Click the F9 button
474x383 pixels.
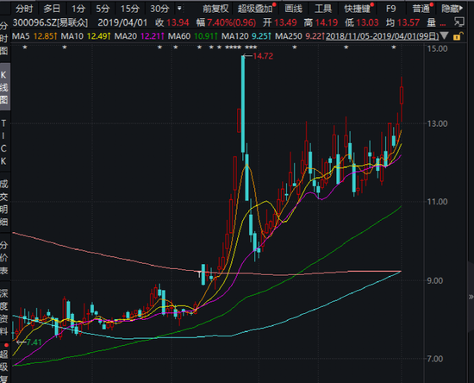pyautogui.click(x=390, y=9)
